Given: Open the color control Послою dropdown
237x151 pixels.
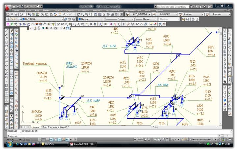Looking at the screenshot, I should pos(103,19).
